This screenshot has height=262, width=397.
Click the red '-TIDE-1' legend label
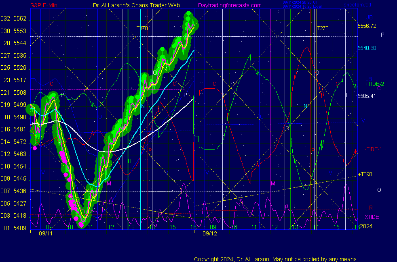pos(373,149)
